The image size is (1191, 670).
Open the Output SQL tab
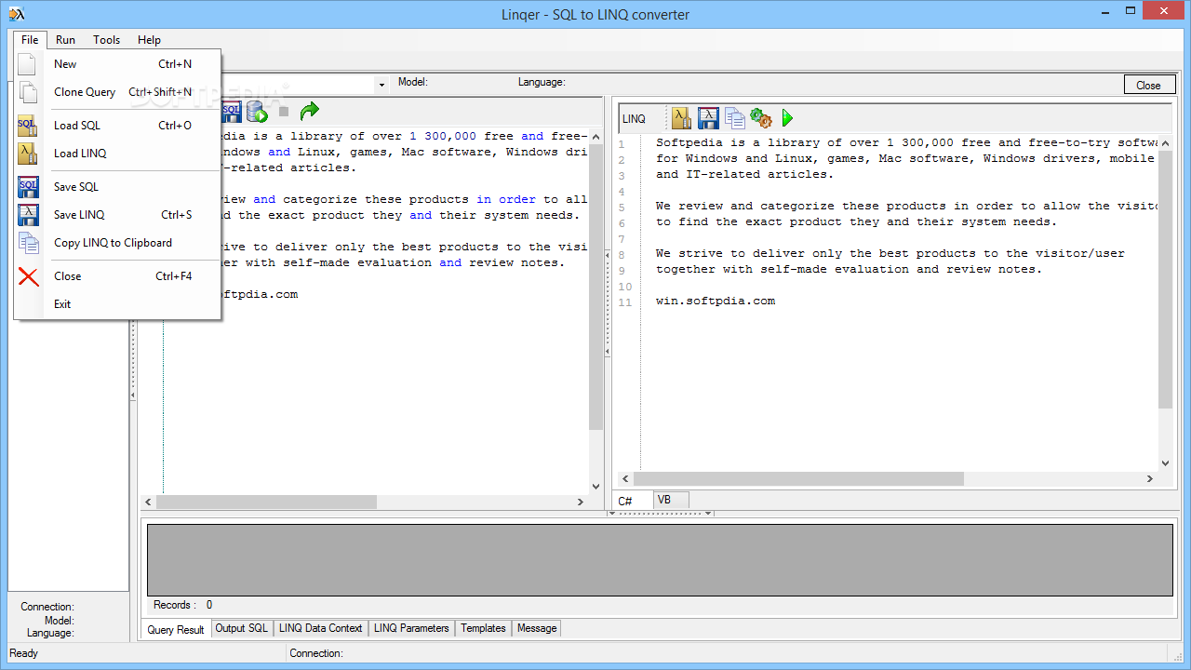point(241,628)
